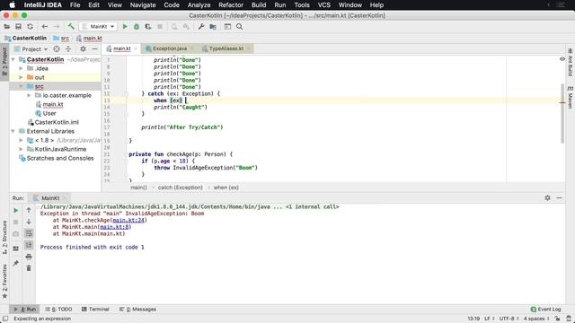Select User class in project tree
Viewport: 575px width, 323px height.
(49, 113)
